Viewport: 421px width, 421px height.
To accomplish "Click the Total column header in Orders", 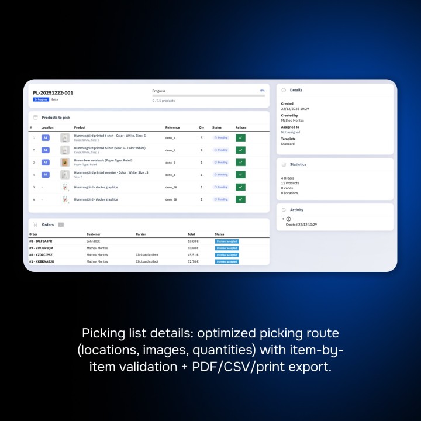I will (191, 234).
